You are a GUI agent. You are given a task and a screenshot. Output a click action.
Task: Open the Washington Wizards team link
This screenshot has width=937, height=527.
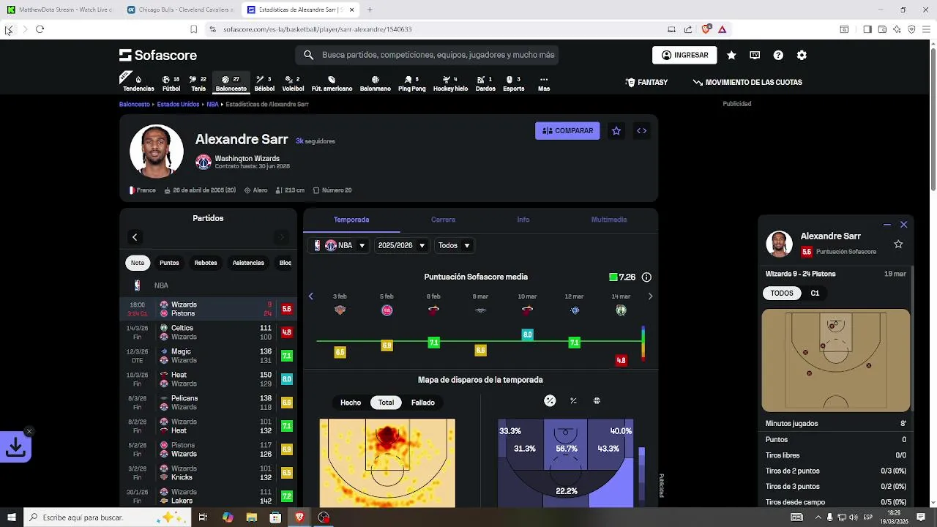[x=247, y=158]
